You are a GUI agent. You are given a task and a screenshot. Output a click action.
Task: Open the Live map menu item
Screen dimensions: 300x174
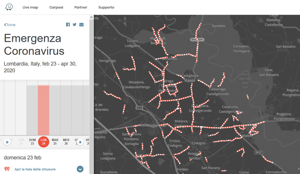tap(30, 7)
